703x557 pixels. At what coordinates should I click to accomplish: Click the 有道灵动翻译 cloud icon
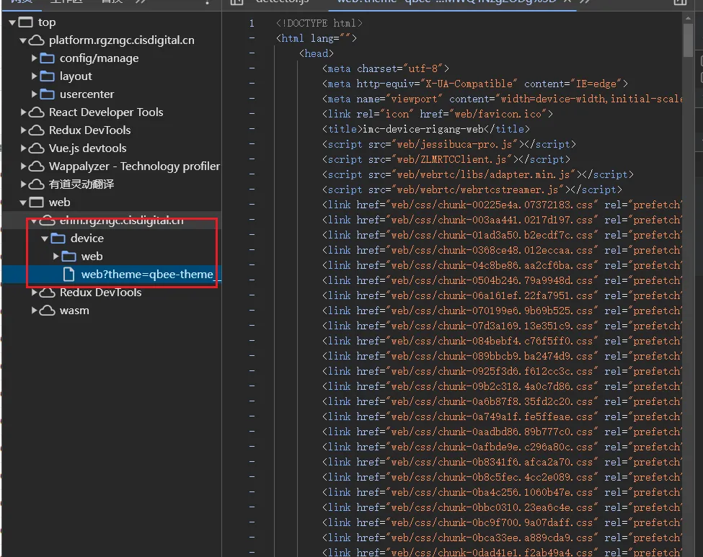pos(36,184)
